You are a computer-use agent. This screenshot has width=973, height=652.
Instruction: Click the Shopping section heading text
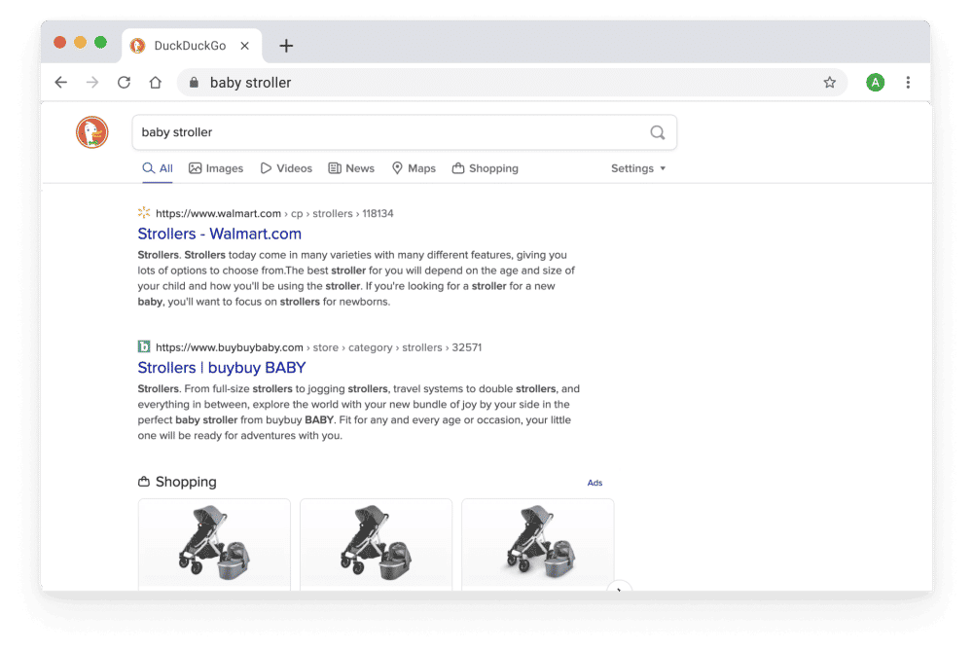[x=186, y=482]
